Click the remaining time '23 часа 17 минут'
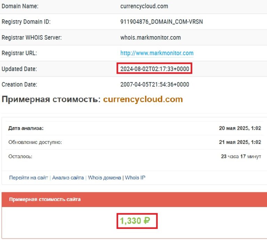Image resolution: width=267 pixels, height=240 pixels. tap(241, 157)
